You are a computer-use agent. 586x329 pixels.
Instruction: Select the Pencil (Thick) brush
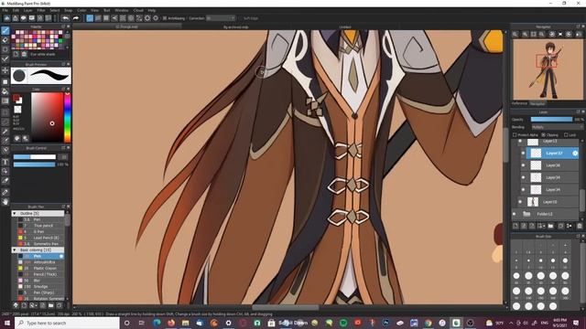[41, 274]
